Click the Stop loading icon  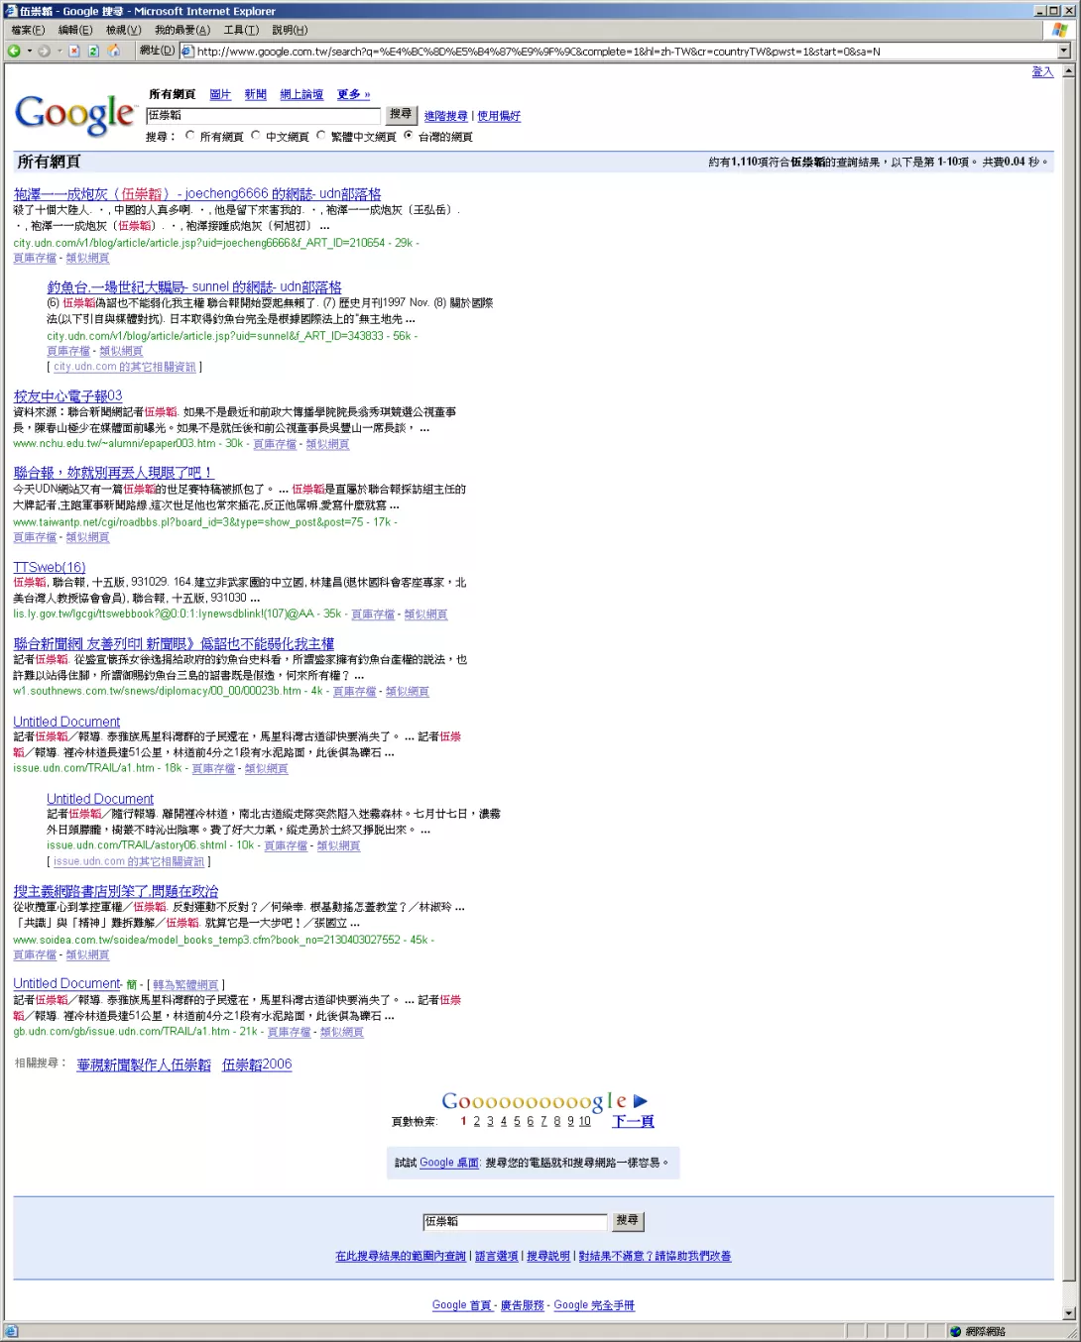click(73, 51)
